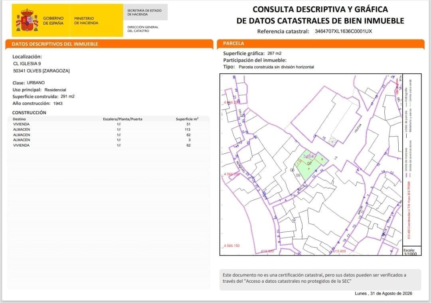Click the "4.566.150" coordinate label on map
Screen dimensions: 431x303
click(232, 246)
